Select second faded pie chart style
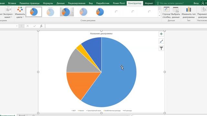This screenshot has width=207, height=116. point(50,12)
